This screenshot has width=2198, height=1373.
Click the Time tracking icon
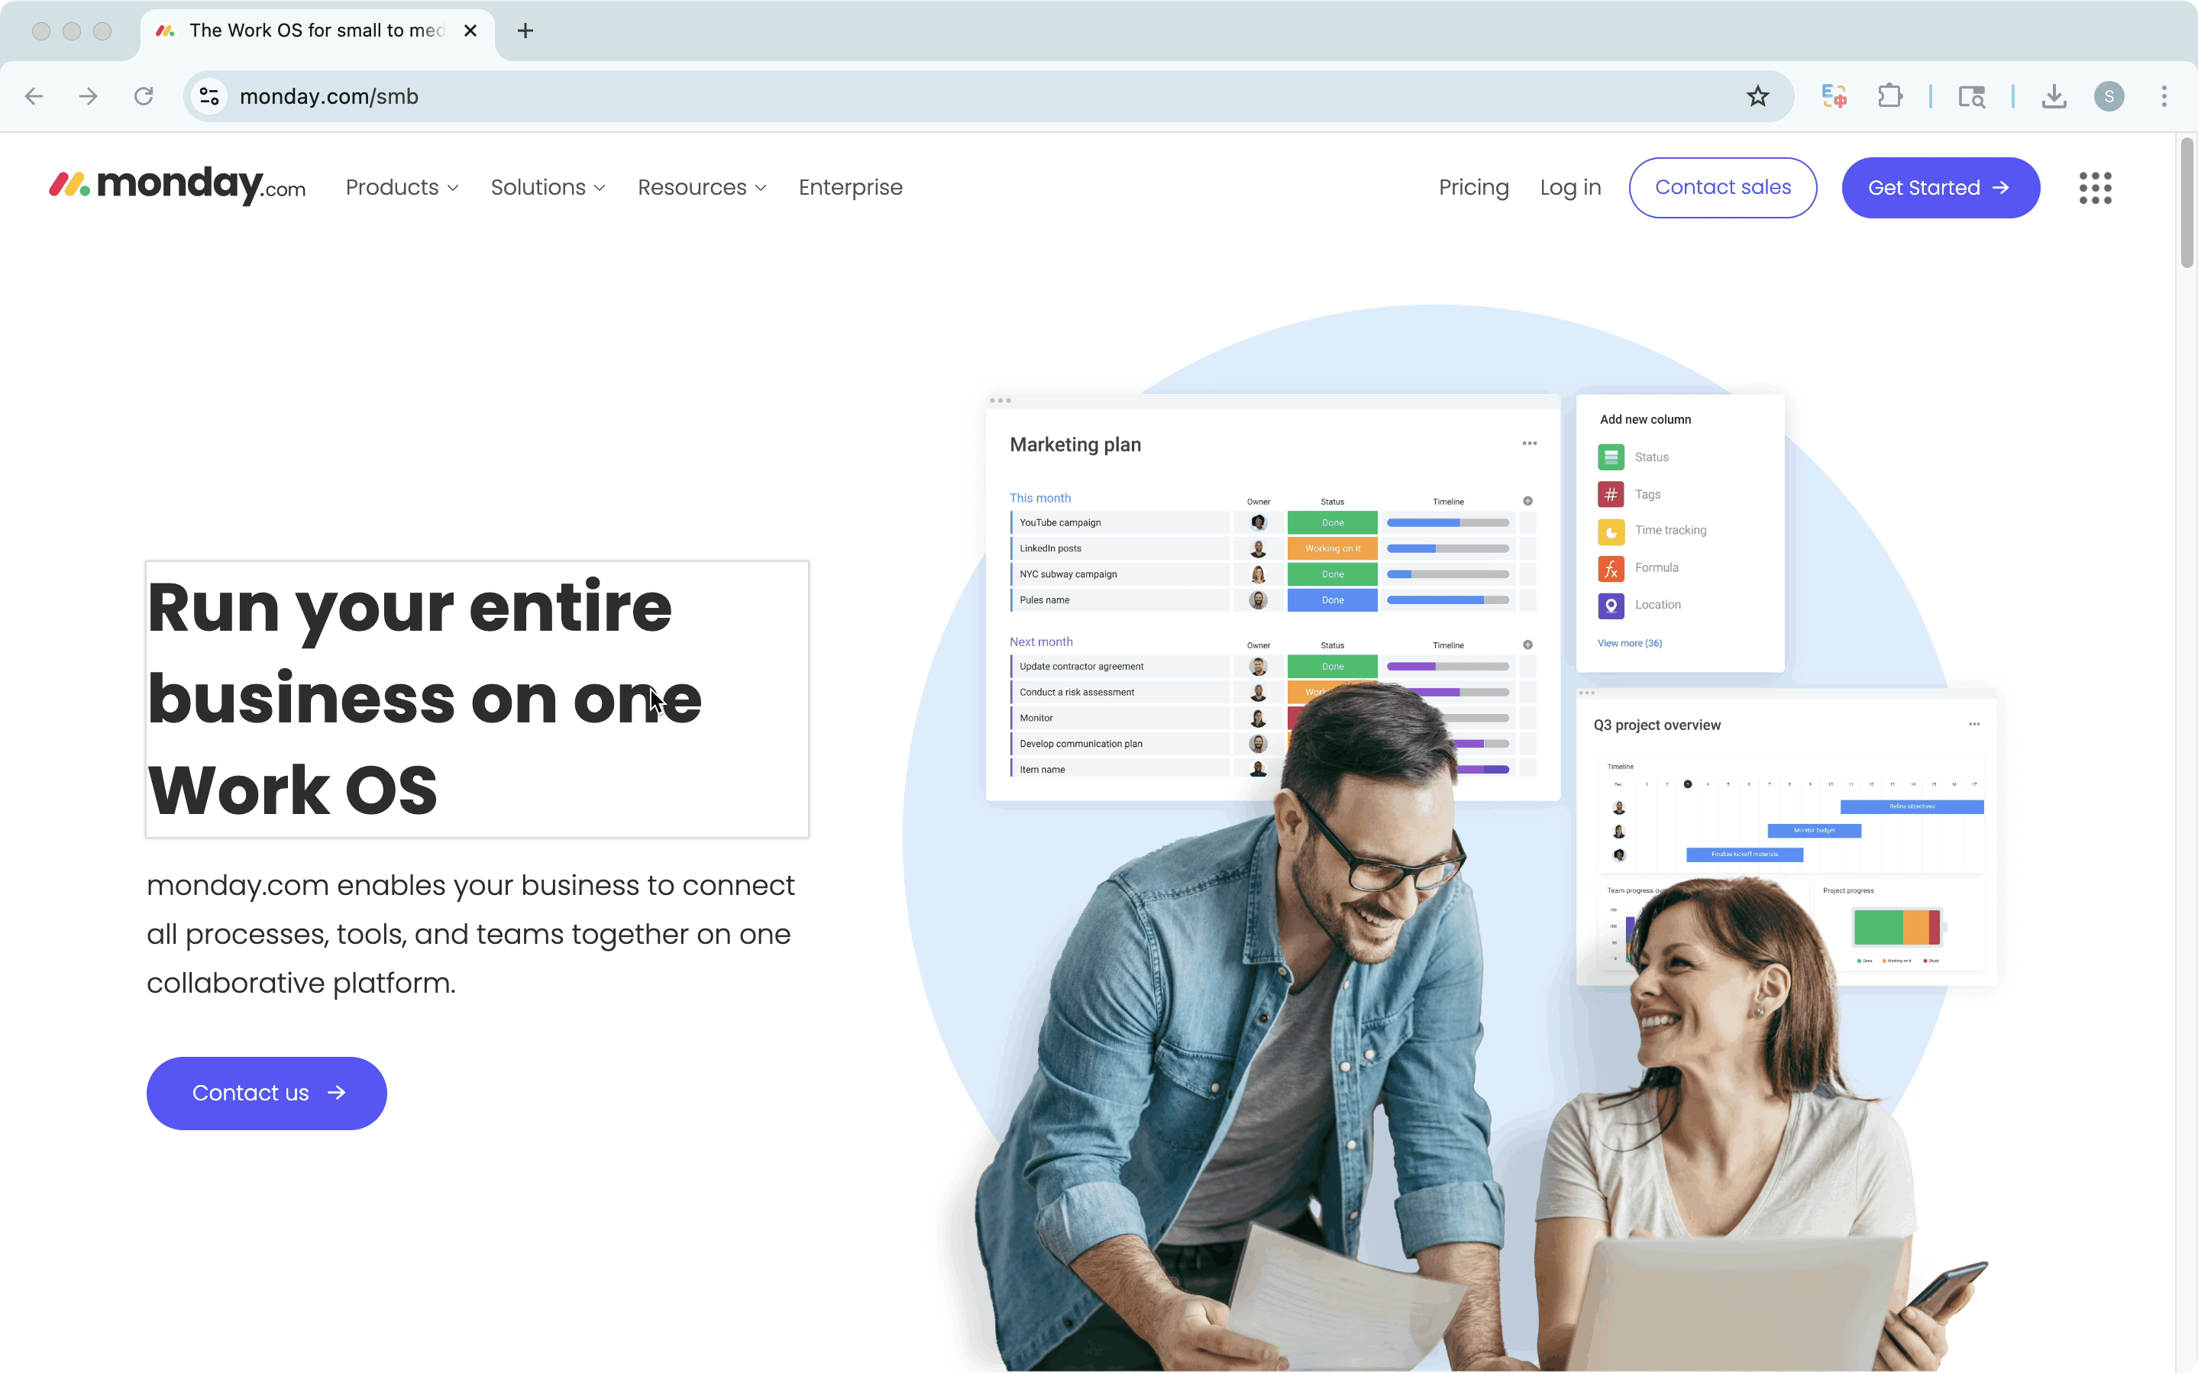1611,531
